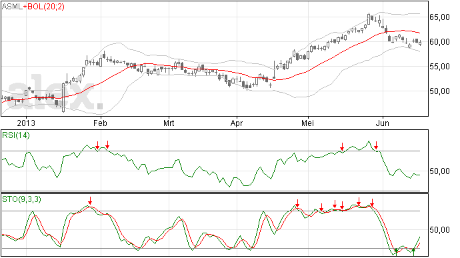Select the Feb date axis label

coord(100,123)
